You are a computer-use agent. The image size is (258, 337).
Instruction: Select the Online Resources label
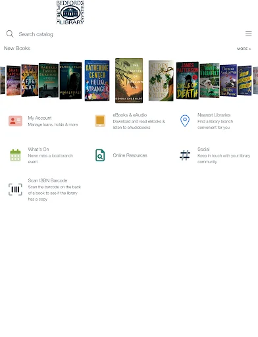[130, 155]
